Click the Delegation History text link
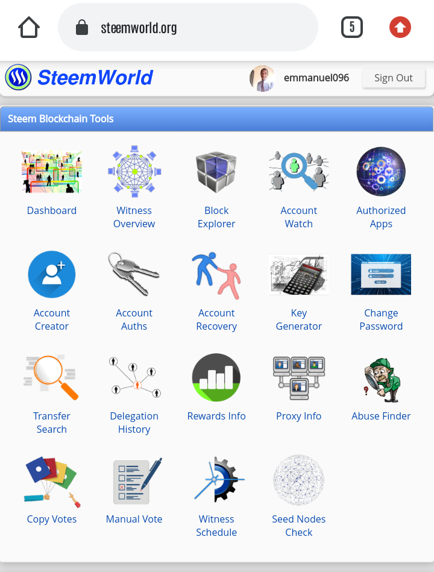Screen dimensions: 434x572 (x=134, y=423)
